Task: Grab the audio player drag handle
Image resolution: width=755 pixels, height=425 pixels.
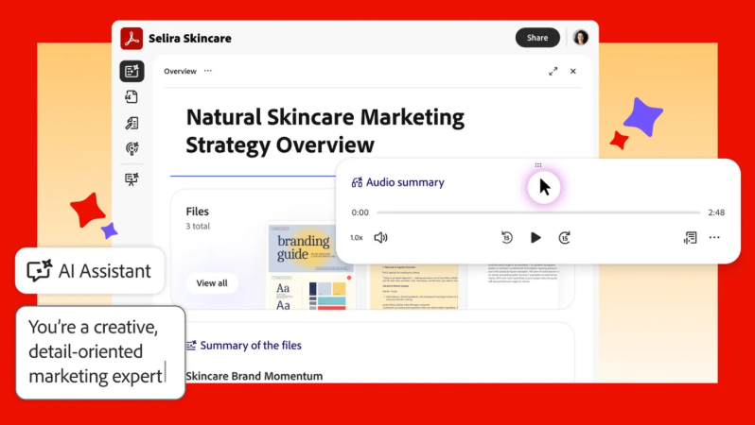Action: [x=538, y=165]
